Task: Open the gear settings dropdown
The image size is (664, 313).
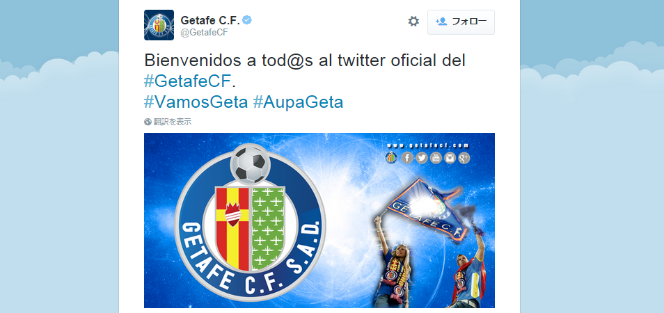Action: (413, 22)
